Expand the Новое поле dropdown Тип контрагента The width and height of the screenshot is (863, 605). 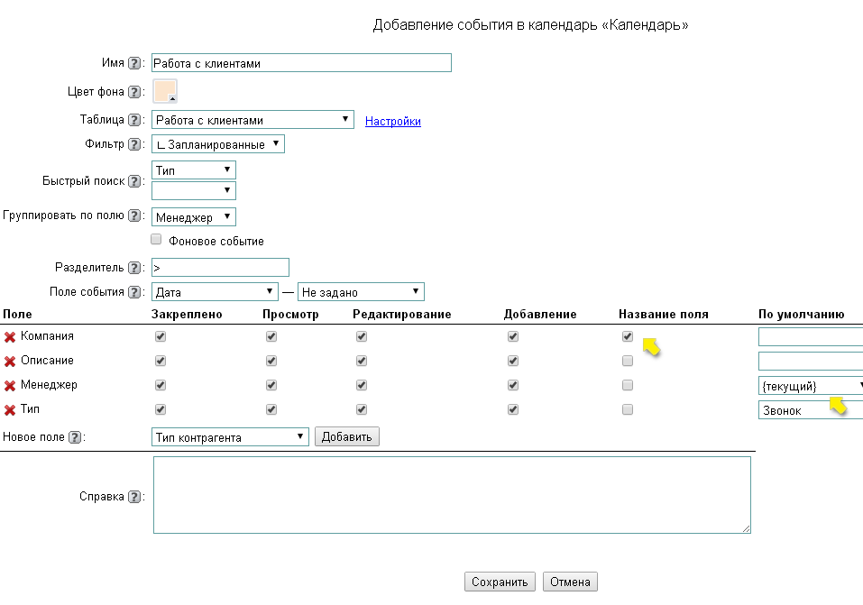point(230,437)
